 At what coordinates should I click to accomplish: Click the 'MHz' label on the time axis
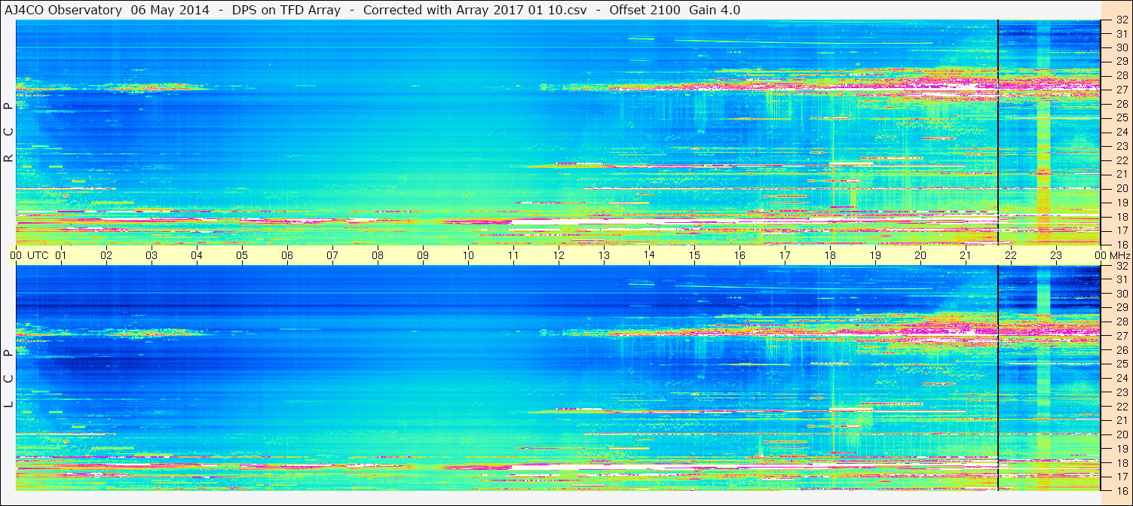(x=1119, y=255)
